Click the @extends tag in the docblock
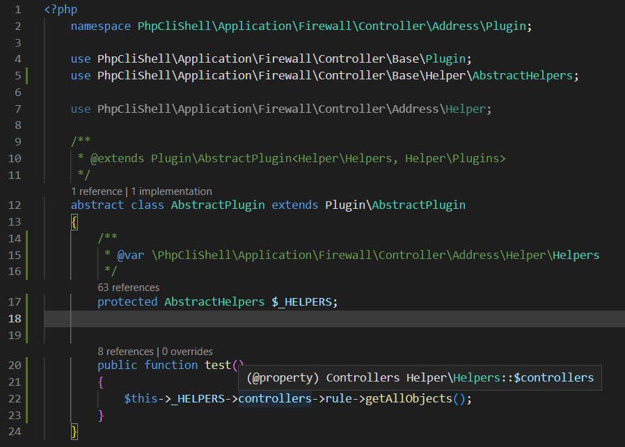 [118, 159]
